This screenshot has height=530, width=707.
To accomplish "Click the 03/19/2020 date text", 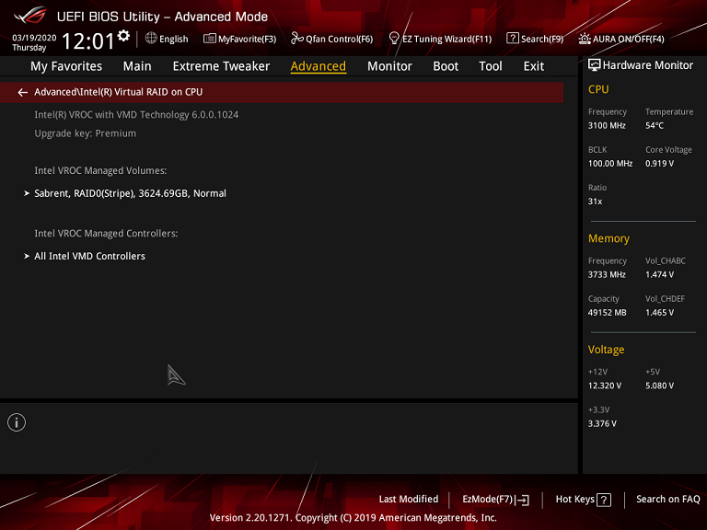I will point(34,38).
